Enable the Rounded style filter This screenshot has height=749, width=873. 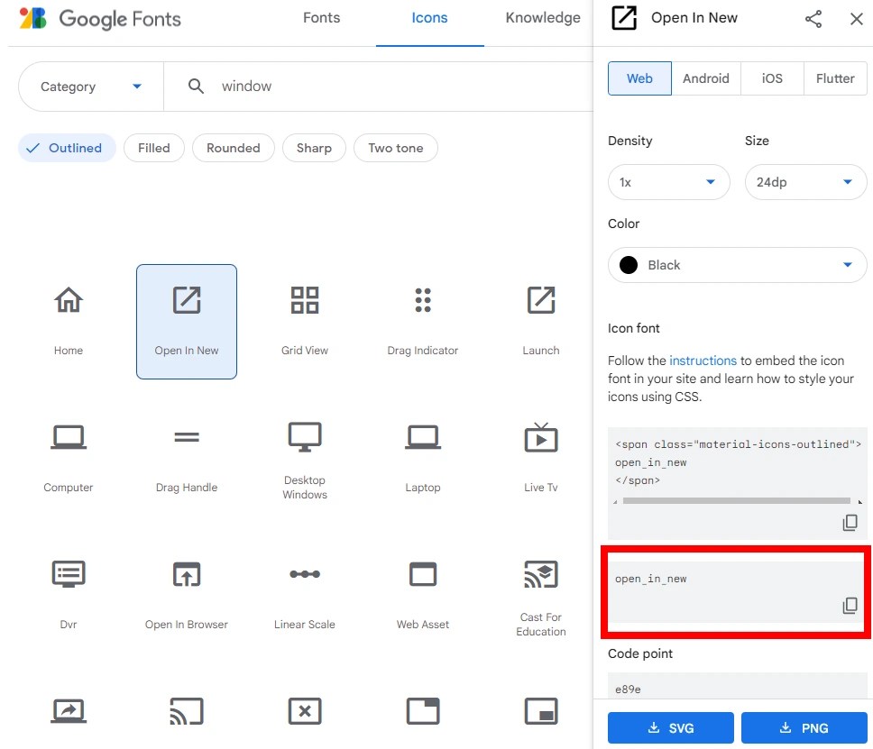click(x=233, y=147)
